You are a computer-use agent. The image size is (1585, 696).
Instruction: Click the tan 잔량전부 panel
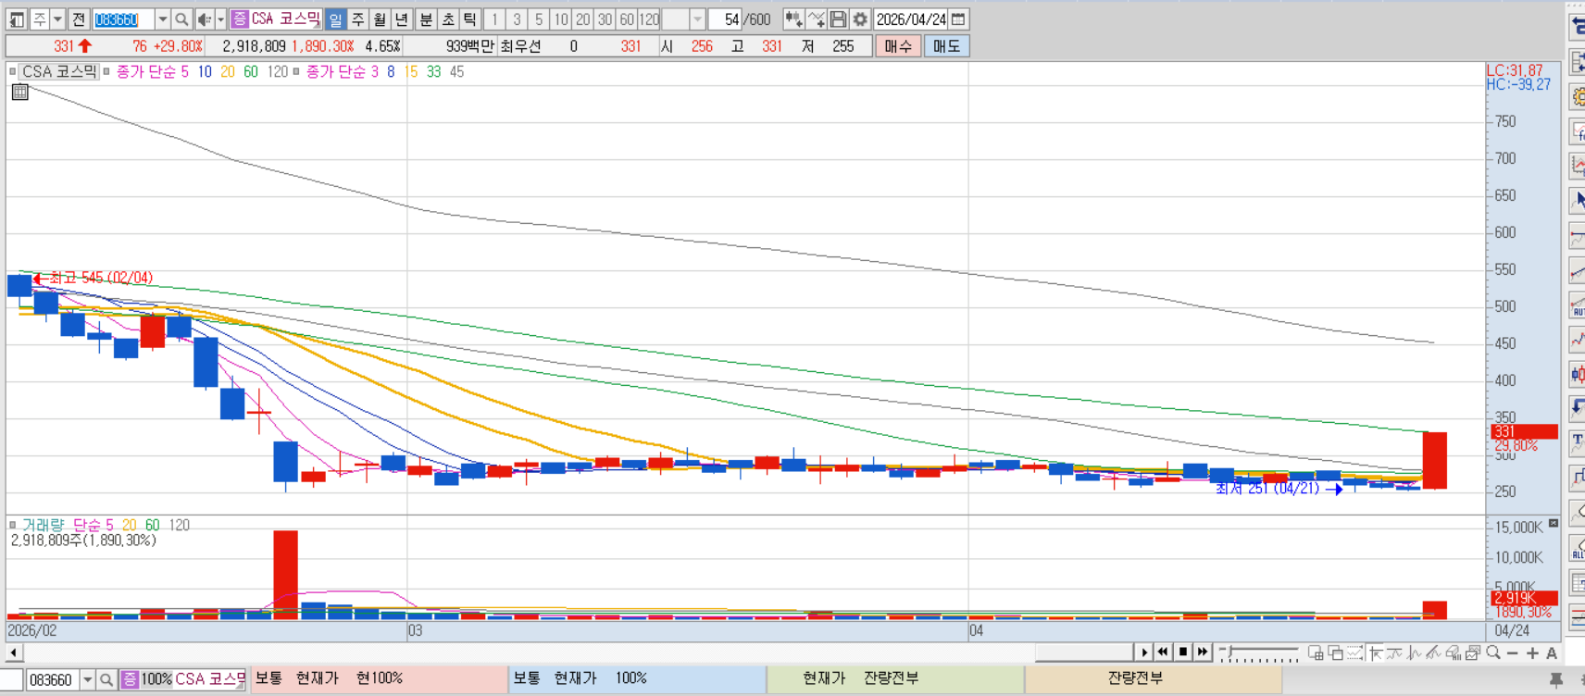[x=1154, y=678]
